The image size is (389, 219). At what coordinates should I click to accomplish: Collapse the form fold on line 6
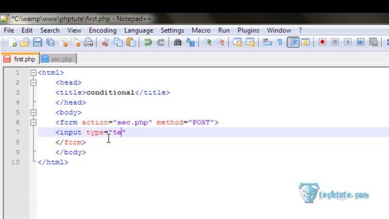coord(33,122)
